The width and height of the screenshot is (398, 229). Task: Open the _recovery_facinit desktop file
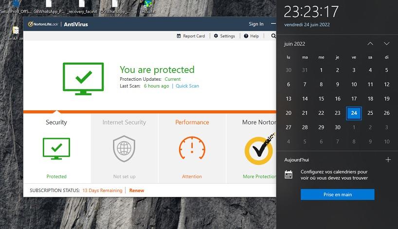(x=82, y=7)
